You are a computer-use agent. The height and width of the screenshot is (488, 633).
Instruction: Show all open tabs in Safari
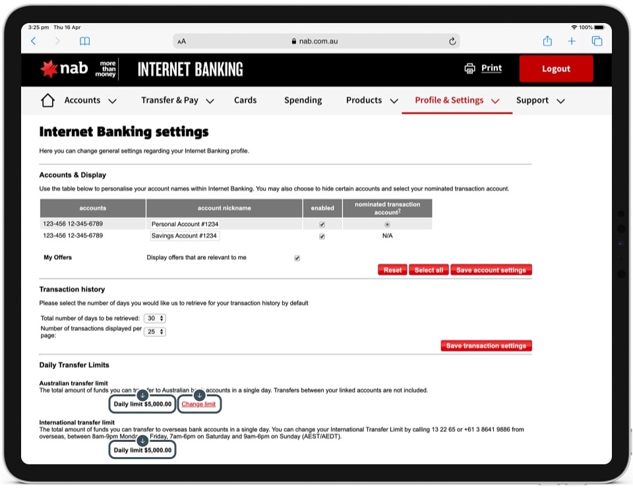[x=597, y=41]
